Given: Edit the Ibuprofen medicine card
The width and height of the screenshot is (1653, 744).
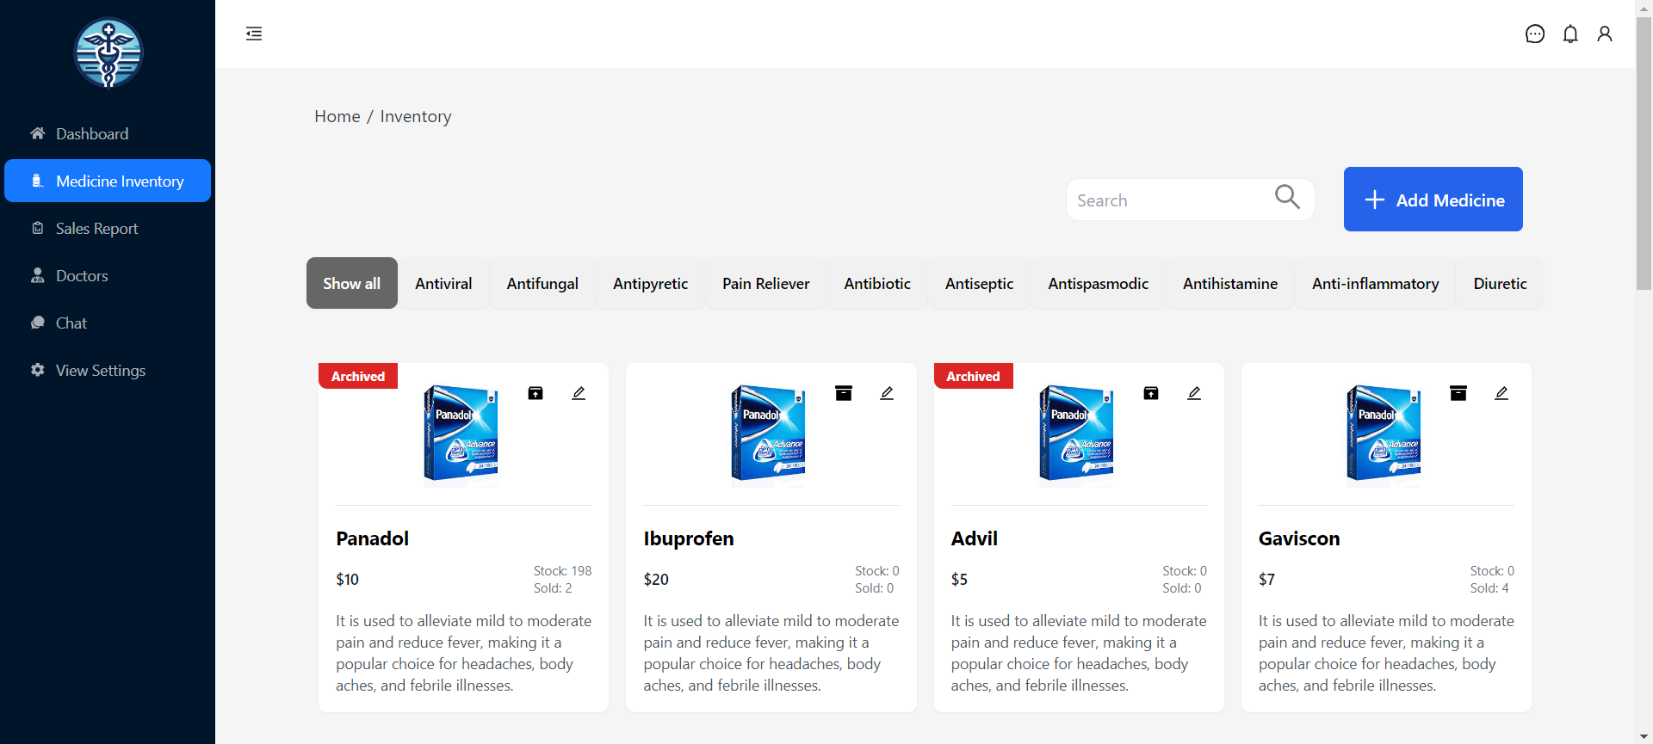Looking at the screenshot, I should pos(887,393).
